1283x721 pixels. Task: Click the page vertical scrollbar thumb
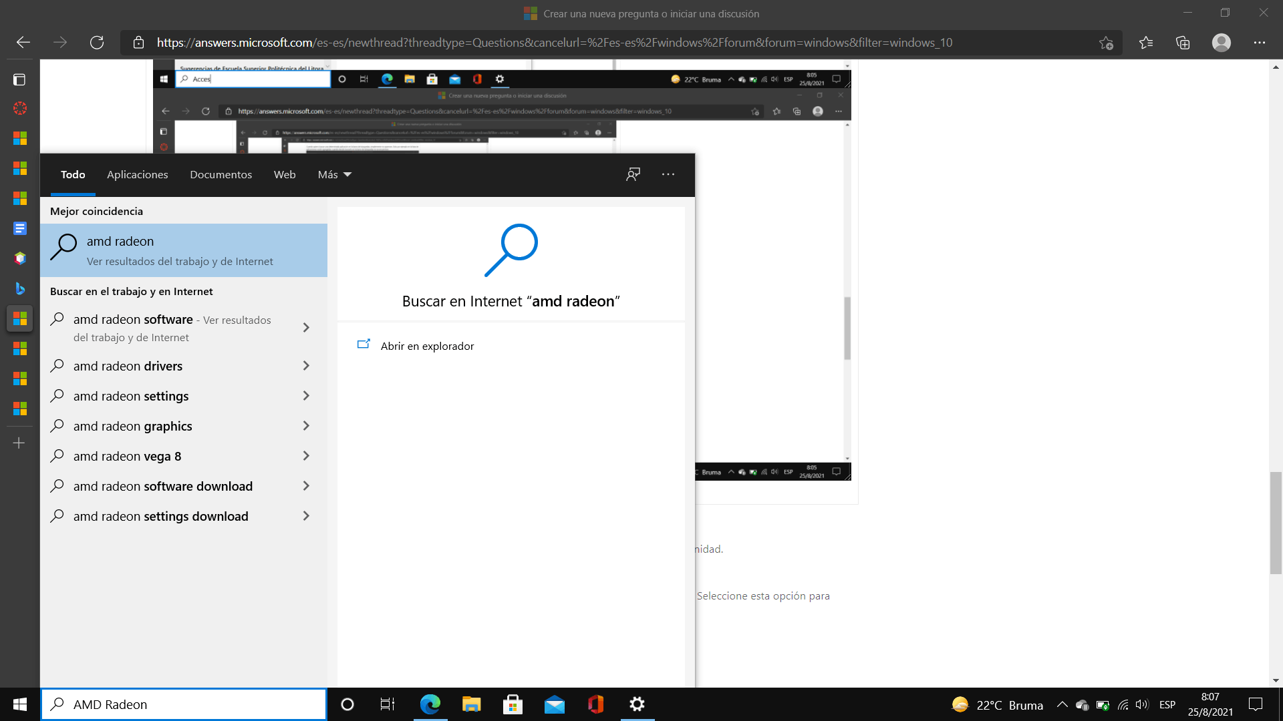coord(1276,522)
